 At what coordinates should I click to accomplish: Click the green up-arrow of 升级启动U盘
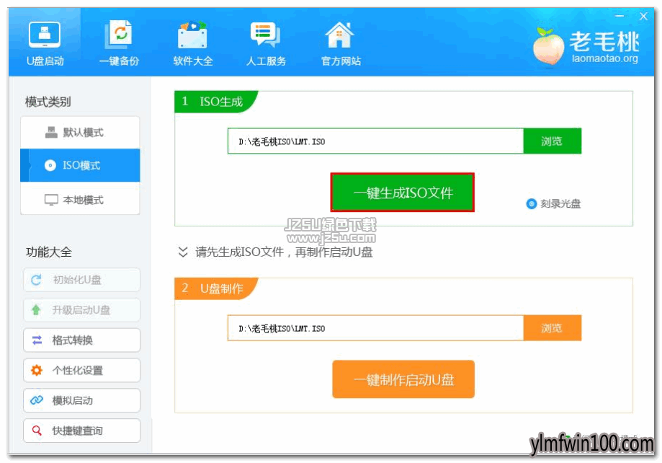(36, 310)
